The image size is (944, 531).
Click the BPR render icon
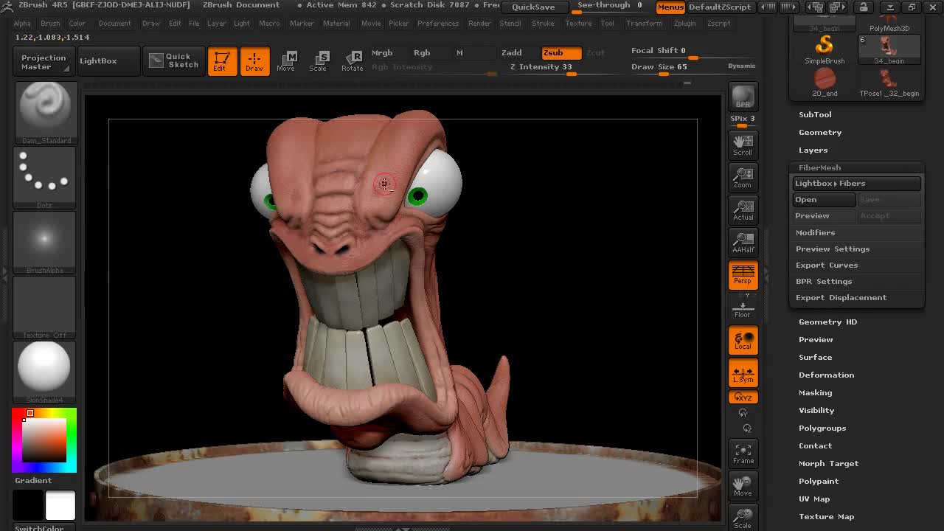tap(743, 97)
